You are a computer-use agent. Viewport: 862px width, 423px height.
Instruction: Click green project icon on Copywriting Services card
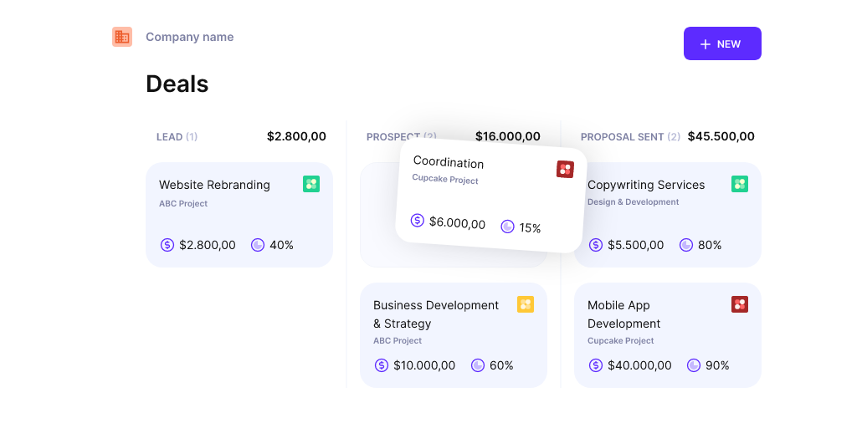(x=740, y=184)
